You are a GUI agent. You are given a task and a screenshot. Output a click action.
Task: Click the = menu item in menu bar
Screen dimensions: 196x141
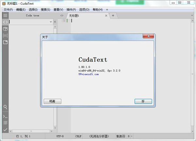coord(107,9)
